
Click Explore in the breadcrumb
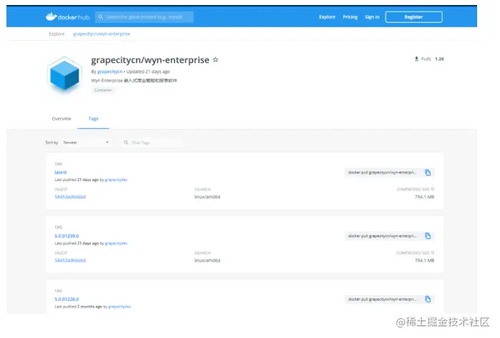coord(57,34)
